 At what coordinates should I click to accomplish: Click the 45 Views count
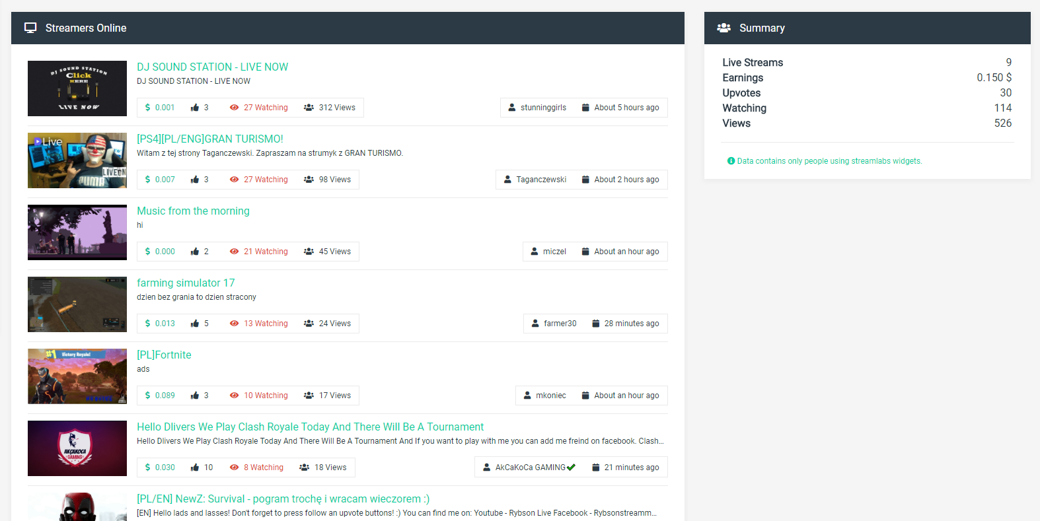(x=335, y=252)
